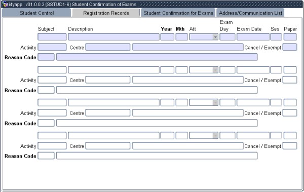The image size is (304, 192).
Task: Focus the first row Description field
Action: click(113, 37)
